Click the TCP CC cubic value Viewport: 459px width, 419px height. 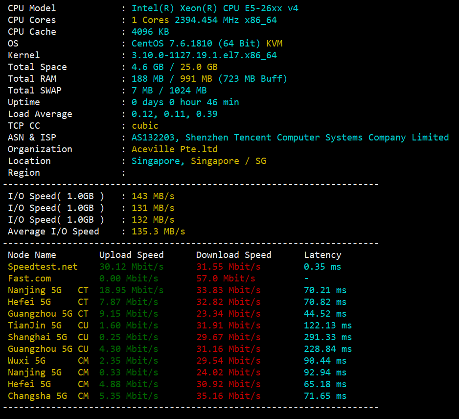145,126
